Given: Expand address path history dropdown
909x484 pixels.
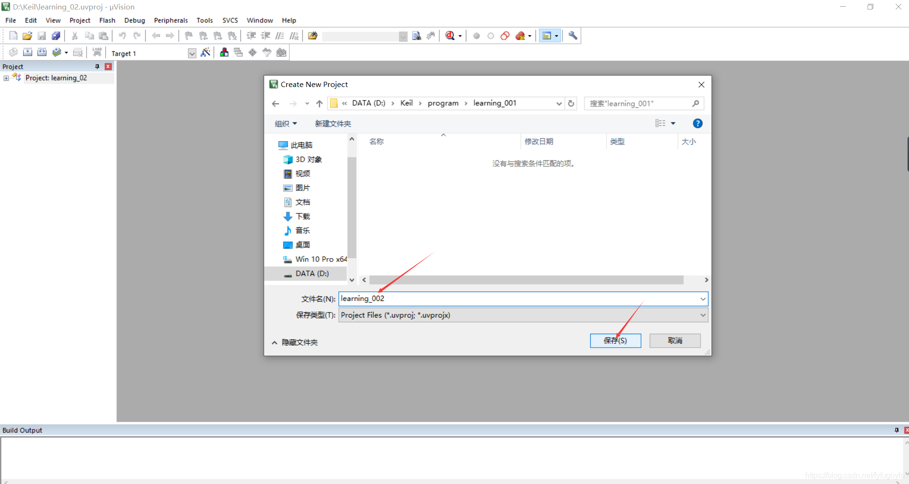Looking at the screenshot, I should coord(559,103).
